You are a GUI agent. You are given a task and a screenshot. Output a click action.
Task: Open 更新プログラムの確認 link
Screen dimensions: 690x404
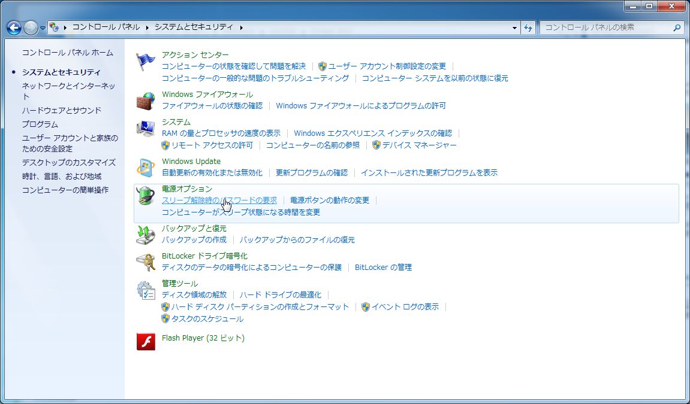click(x=312, y=173)
